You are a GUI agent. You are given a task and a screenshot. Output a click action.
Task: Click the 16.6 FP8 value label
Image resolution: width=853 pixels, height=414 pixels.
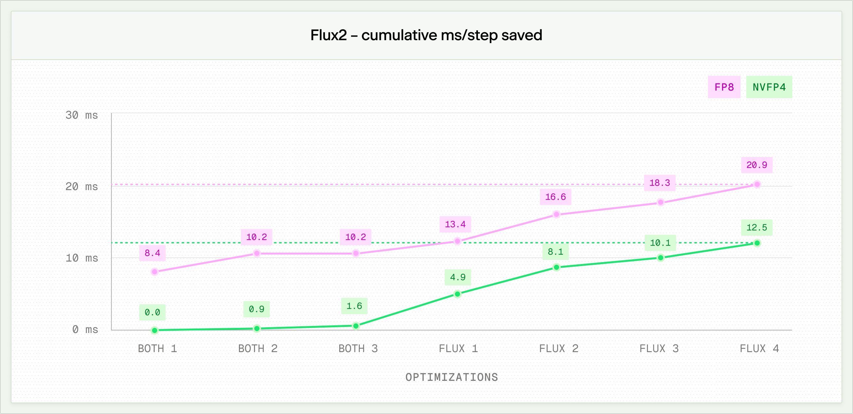pyautogui.click(x=555, y=197)
